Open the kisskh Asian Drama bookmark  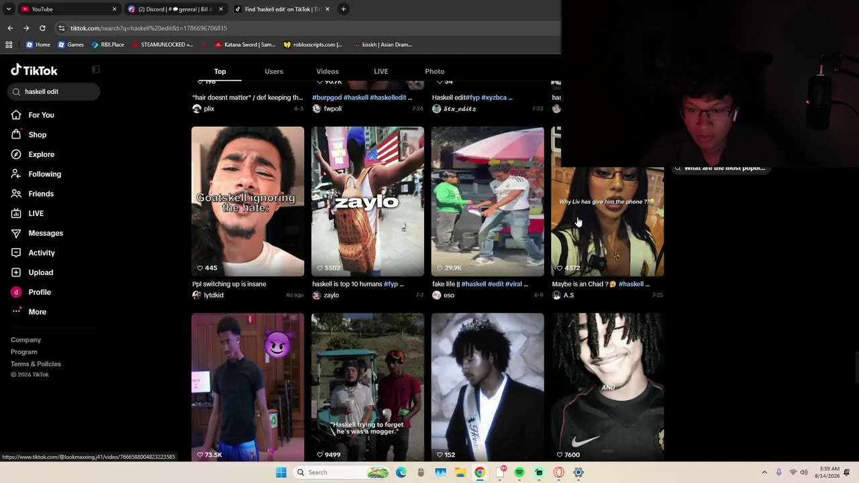[x=382, y=45]
